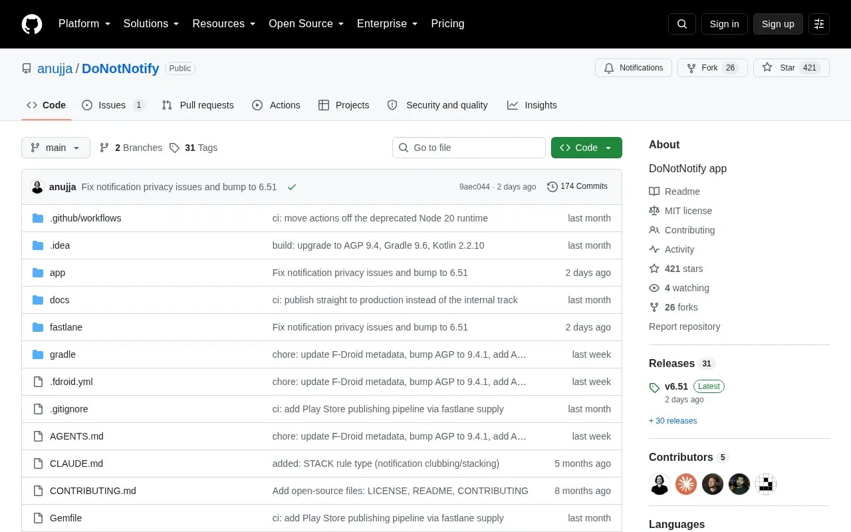Screen dimensions: 851x532
Task: Click the Sign up button
Action: tap(778, 24)
